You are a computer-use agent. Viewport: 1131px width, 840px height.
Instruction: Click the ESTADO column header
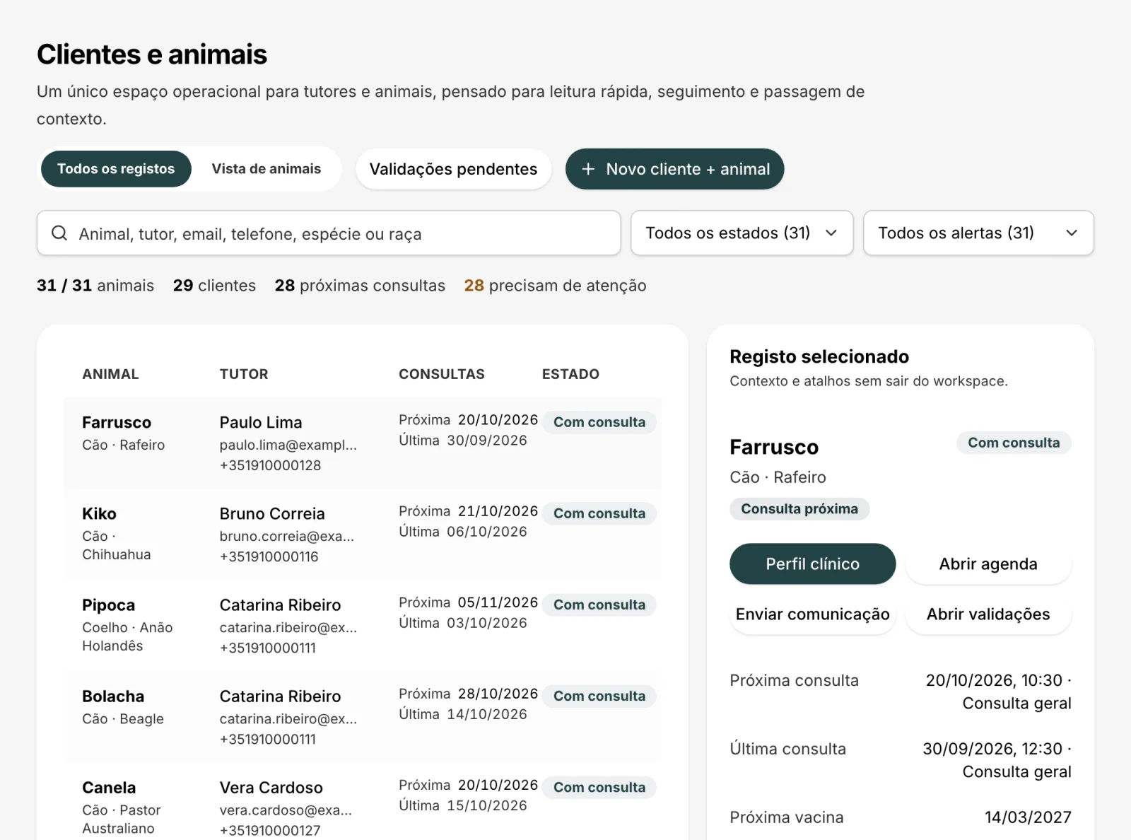pos(570,374)
